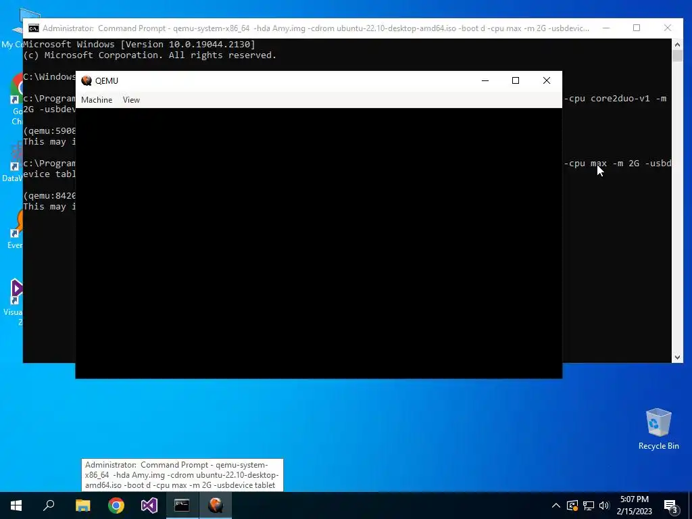
Task: Open network tray icon
Action: pyautogui.click(x=589, y=505)
